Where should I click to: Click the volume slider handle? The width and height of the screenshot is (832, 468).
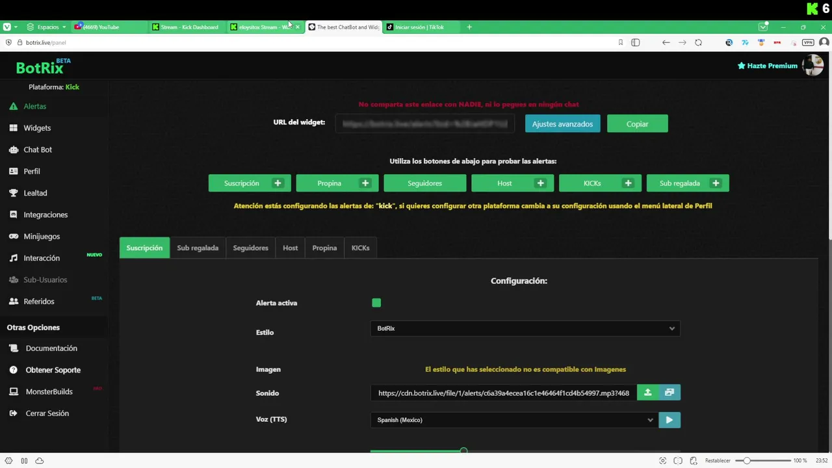point(463,450)
